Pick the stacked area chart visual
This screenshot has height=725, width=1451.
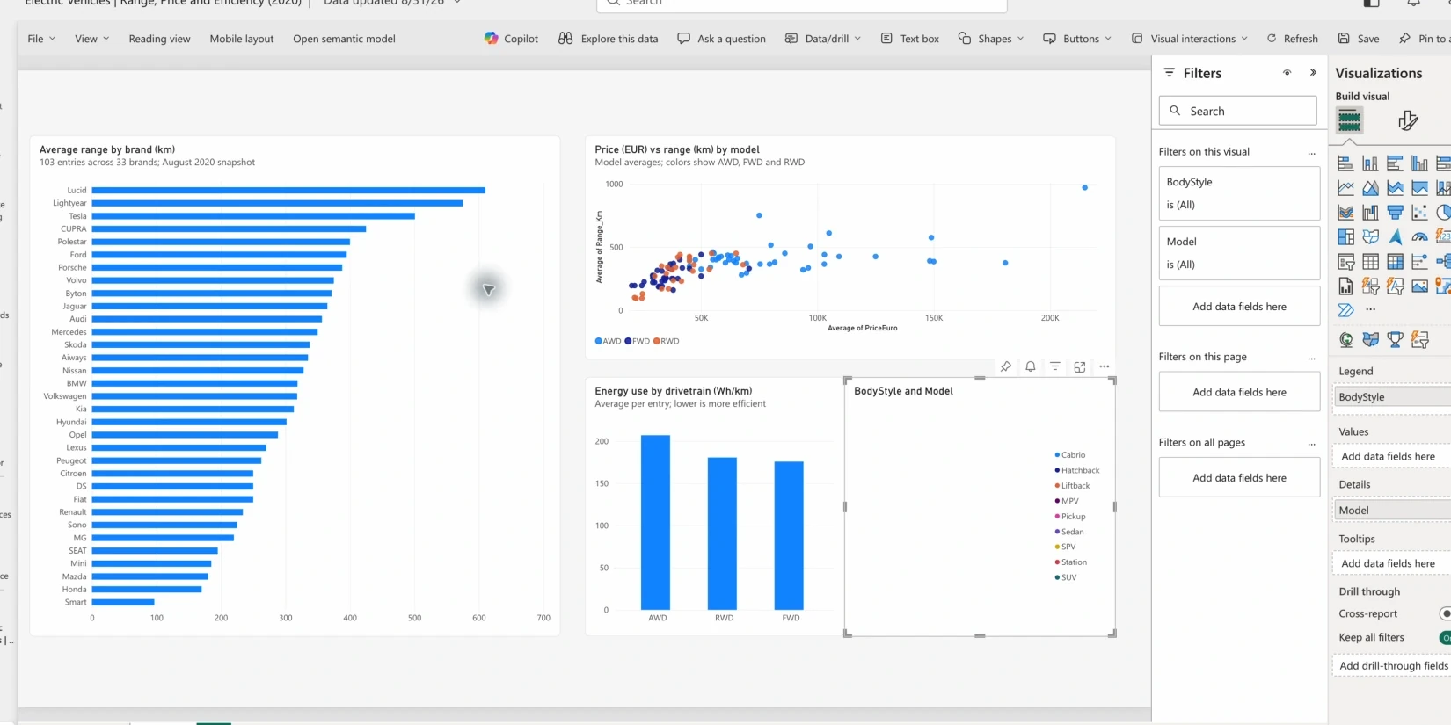pyautogui.click(x=1395, y=188)
